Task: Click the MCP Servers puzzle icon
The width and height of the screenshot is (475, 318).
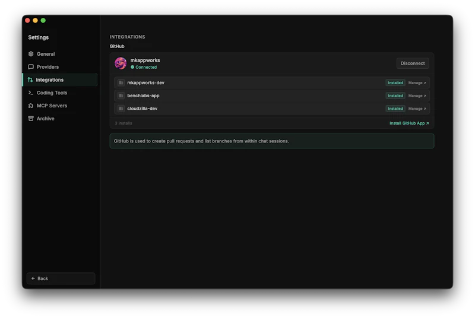Action: click(31, 106)
